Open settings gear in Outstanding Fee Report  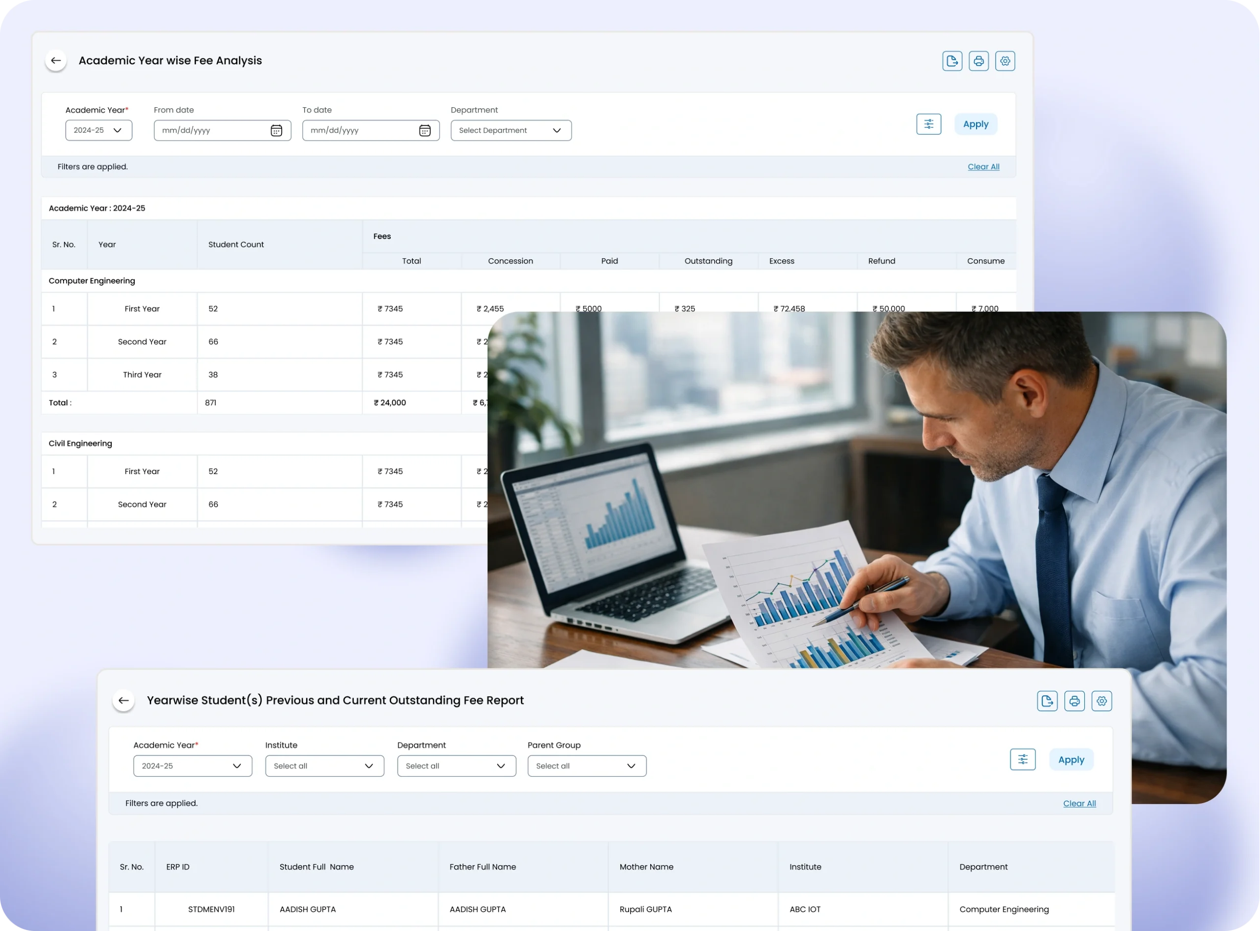(x=1102, y=701)
